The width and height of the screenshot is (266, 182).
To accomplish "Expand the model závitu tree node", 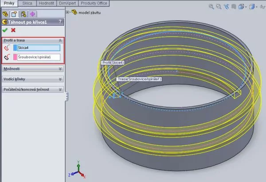I will pos(67,12).
